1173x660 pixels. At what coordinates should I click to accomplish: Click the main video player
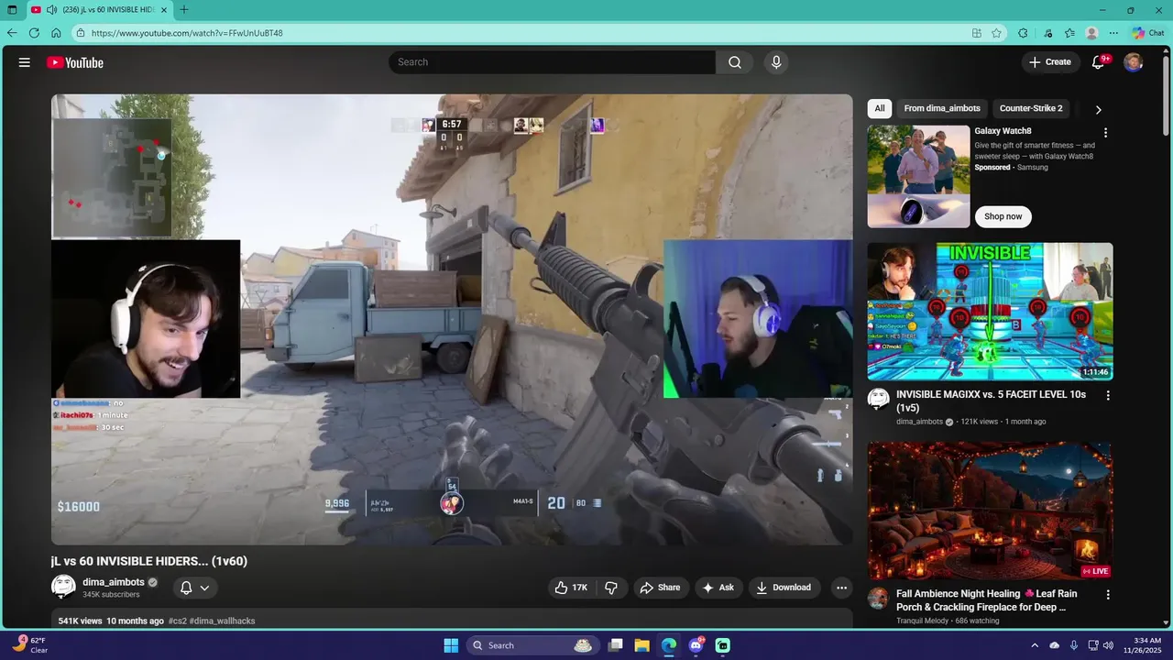pos(452,320)
